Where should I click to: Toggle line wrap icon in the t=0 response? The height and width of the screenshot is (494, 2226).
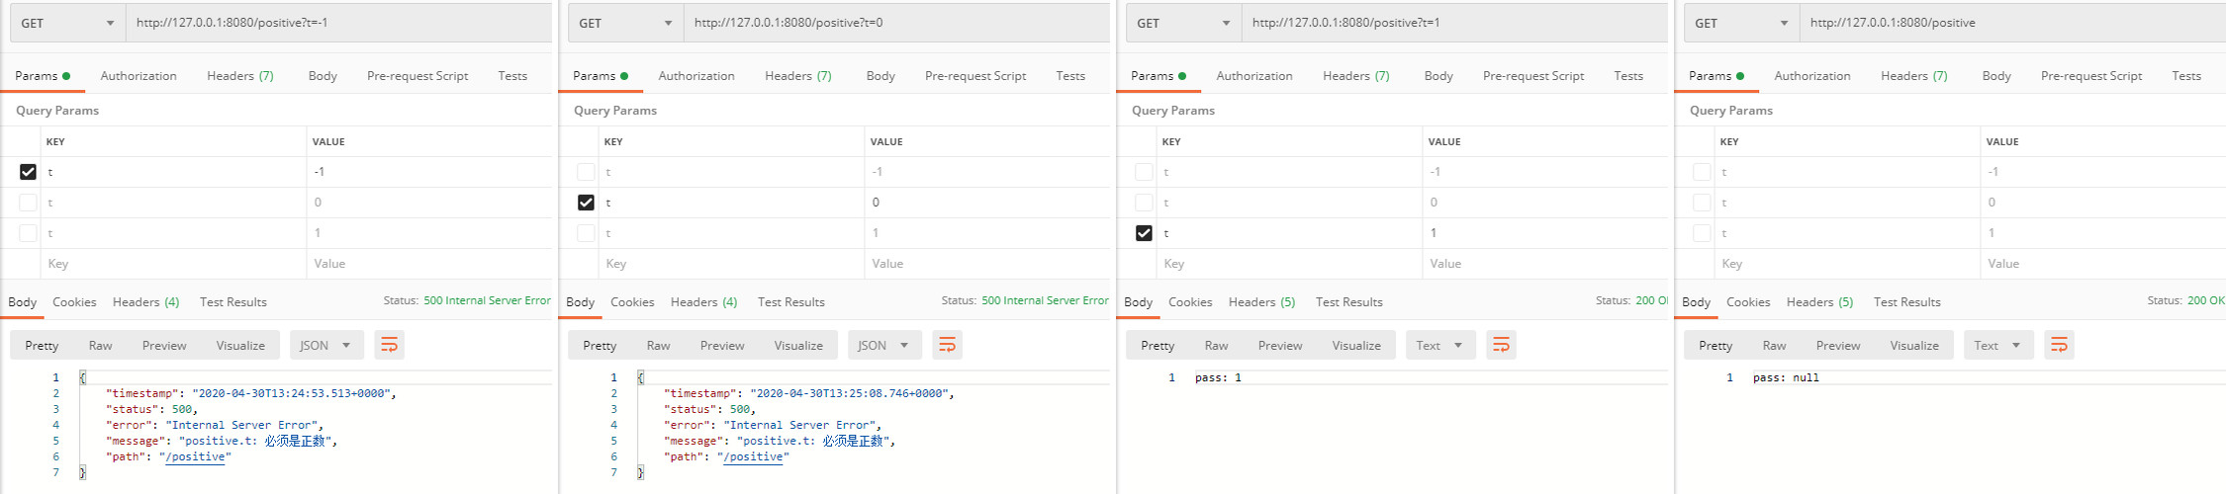947,345
